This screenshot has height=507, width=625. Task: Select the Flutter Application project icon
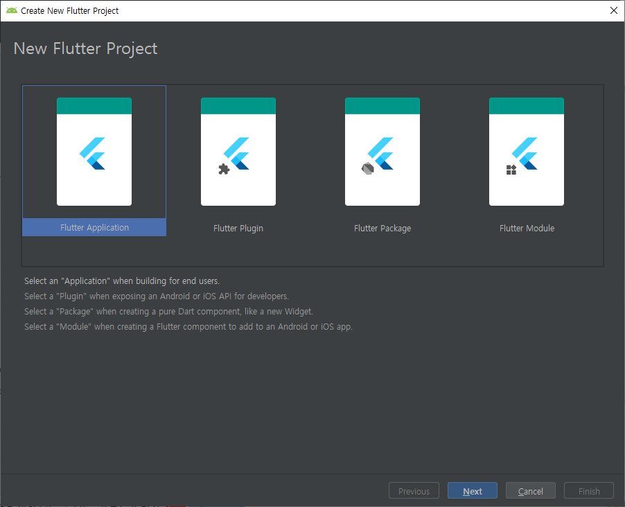94,152
